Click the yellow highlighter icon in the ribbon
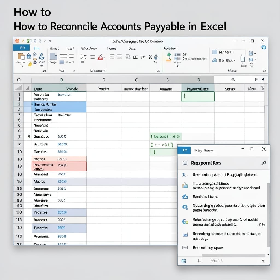 click(30, 64)
